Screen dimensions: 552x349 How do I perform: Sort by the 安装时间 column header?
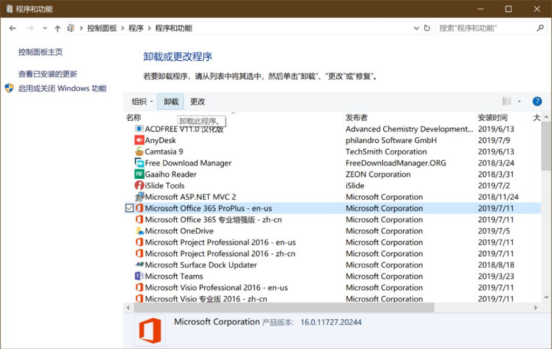[x=493, y=117]
